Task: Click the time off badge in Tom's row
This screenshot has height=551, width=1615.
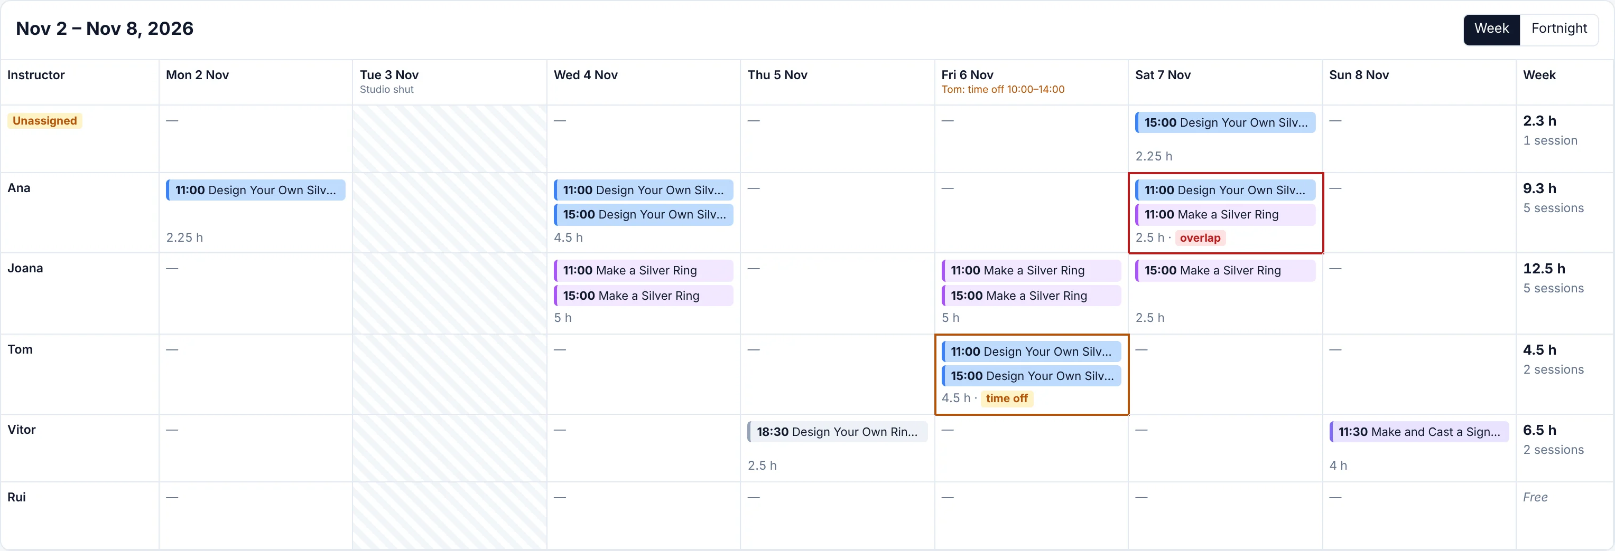Action: point(1006,398)
